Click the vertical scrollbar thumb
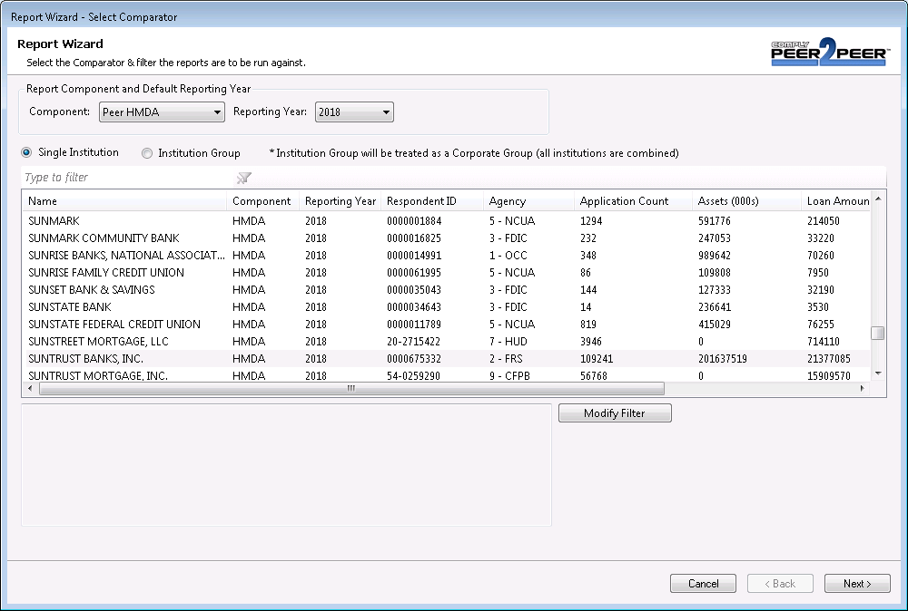The width and height of the screenshot is (908, 611). click(878, 334)
